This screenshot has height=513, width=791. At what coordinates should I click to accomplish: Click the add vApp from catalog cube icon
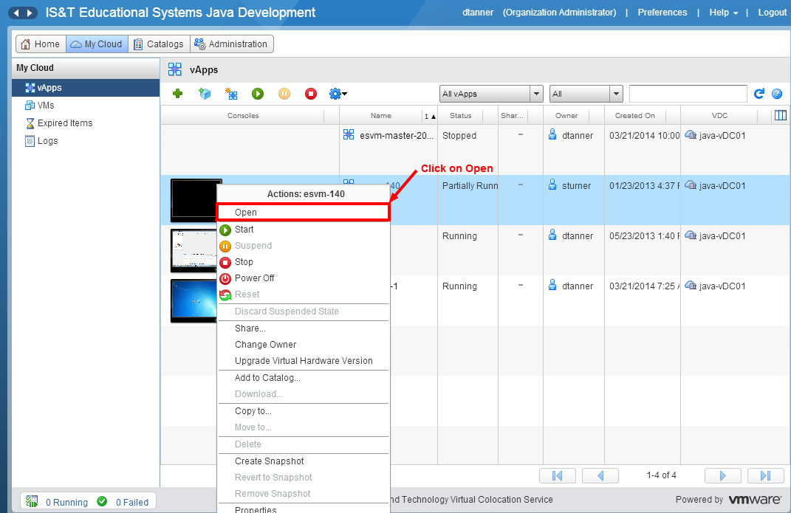[x=205, y=94]
